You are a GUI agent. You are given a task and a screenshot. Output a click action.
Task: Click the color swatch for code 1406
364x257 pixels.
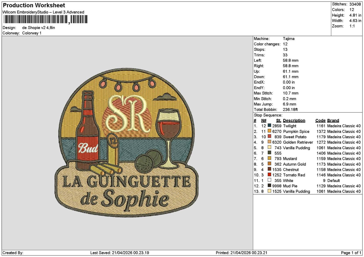pos(269,153)
